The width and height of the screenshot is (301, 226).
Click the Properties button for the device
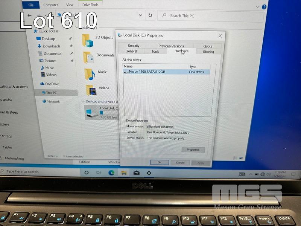click(x=193, y=150)
